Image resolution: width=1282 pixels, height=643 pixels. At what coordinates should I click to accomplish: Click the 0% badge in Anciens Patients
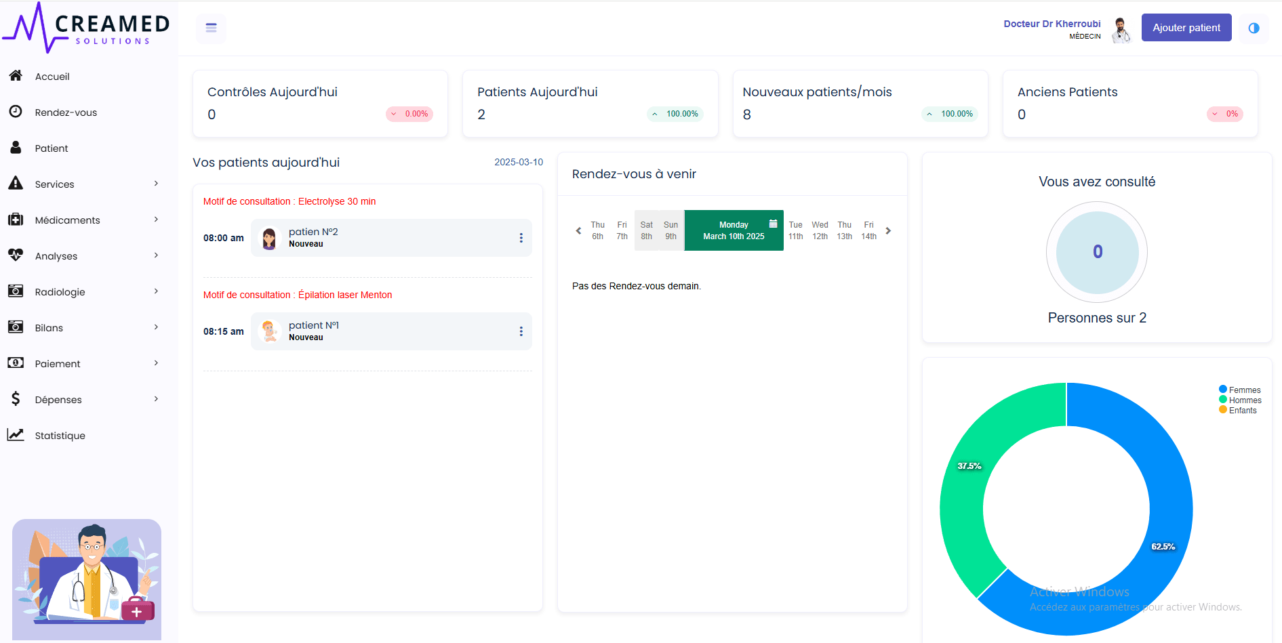1225,114
